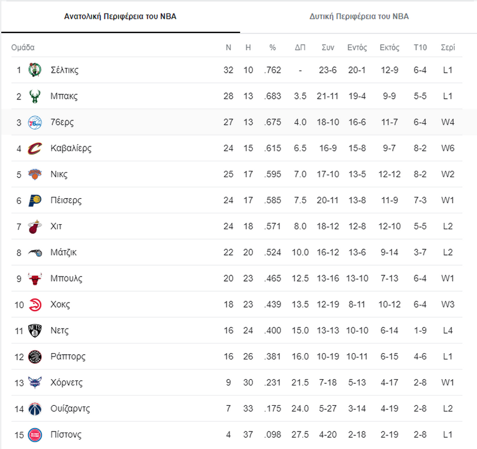Click the Cavaliers logo icon
The image size is (477, 449).
(35, 148)
